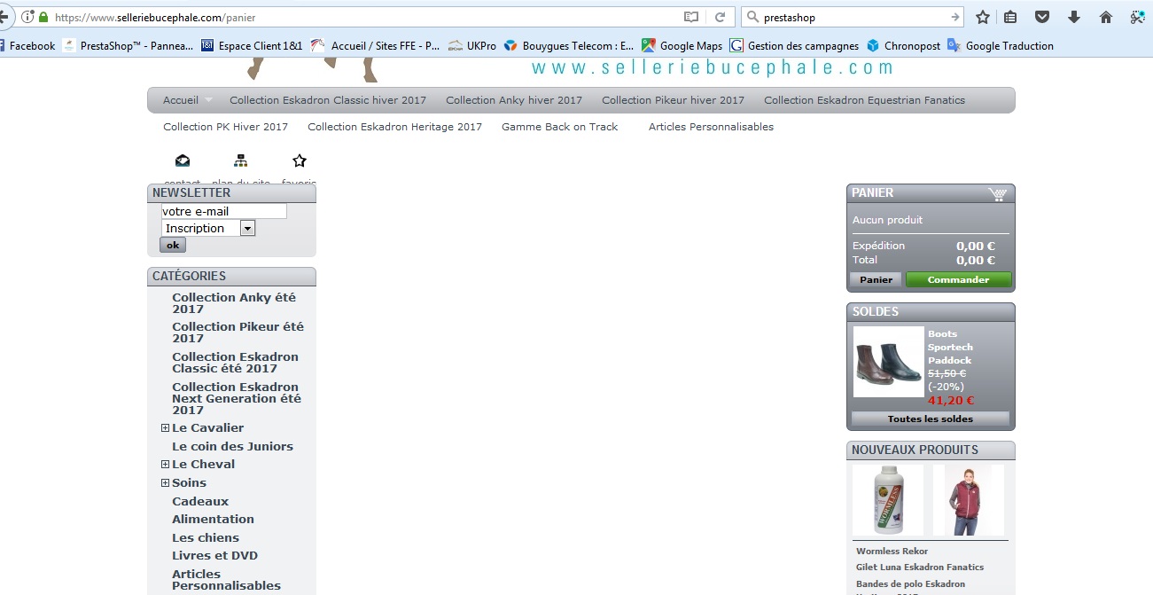The width and height of the screenshot is (1153, 595).
Task: Open Gilet Luna Eskadron Fanatics link
Action: [x=920, y=567]
